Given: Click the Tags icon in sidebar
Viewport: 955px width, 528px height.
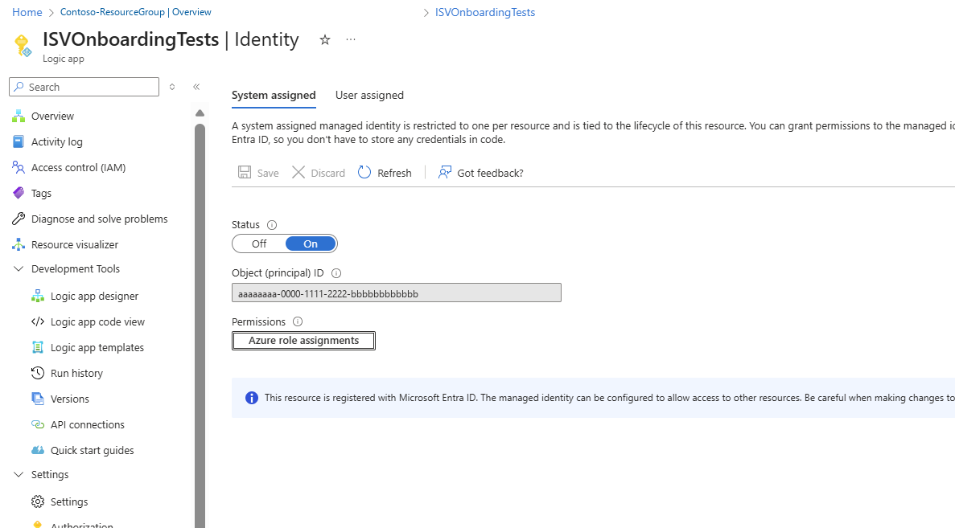Looking at the screenshot, I should 19,193.
